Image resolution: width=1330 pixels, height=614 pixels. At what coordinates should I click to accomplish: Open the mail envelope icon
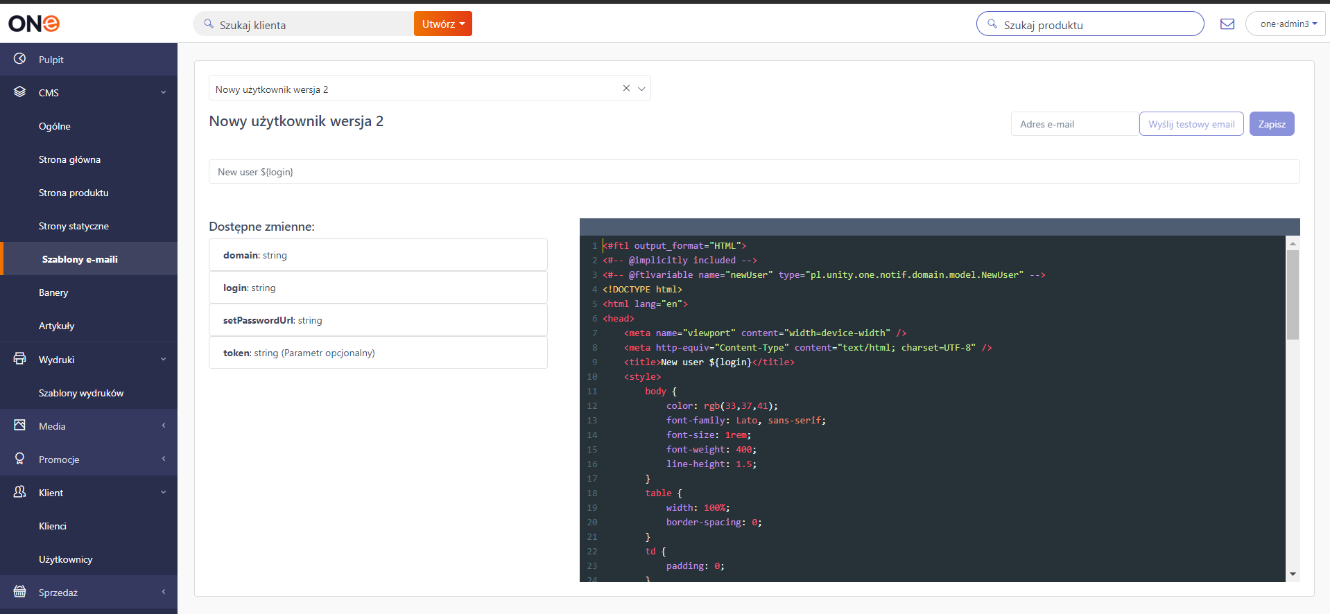1227,24
